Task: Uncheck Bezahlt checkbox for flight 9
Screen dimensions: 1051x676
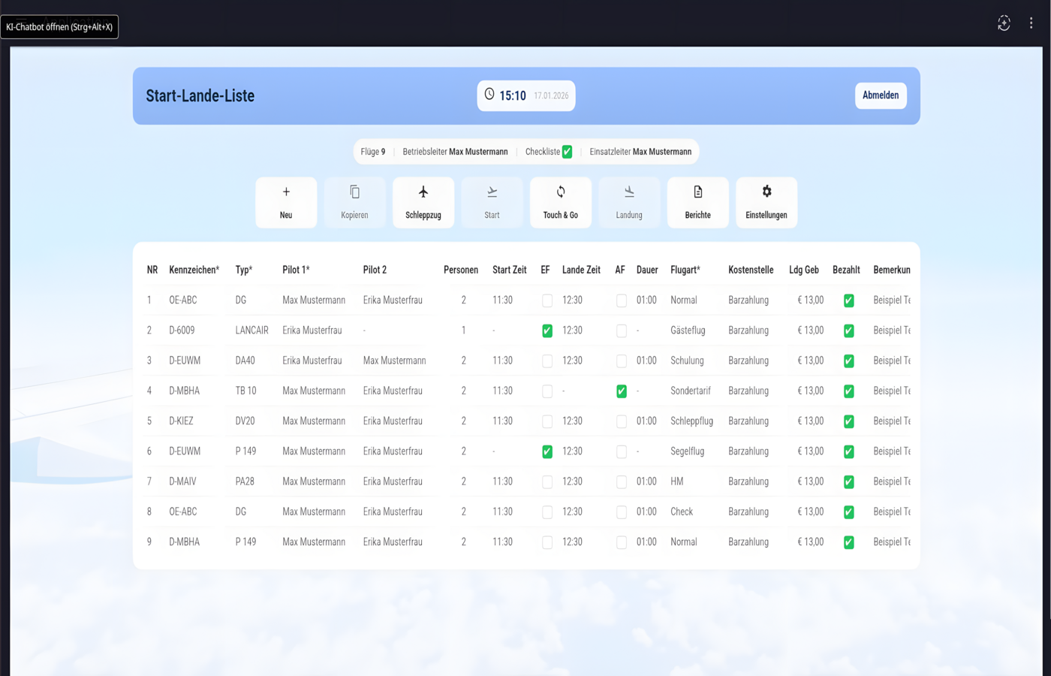Action: coord(848,542)
